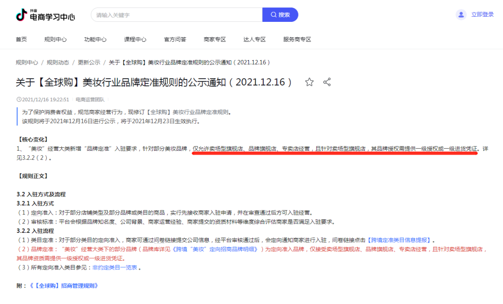The width and height of the screenshot is (503, 304).
Task: Click the star favorite icon beside the title
Action: 309,82
